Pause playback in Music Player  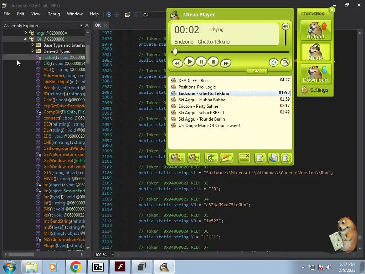pyautogui.click(x=201, y=62)
